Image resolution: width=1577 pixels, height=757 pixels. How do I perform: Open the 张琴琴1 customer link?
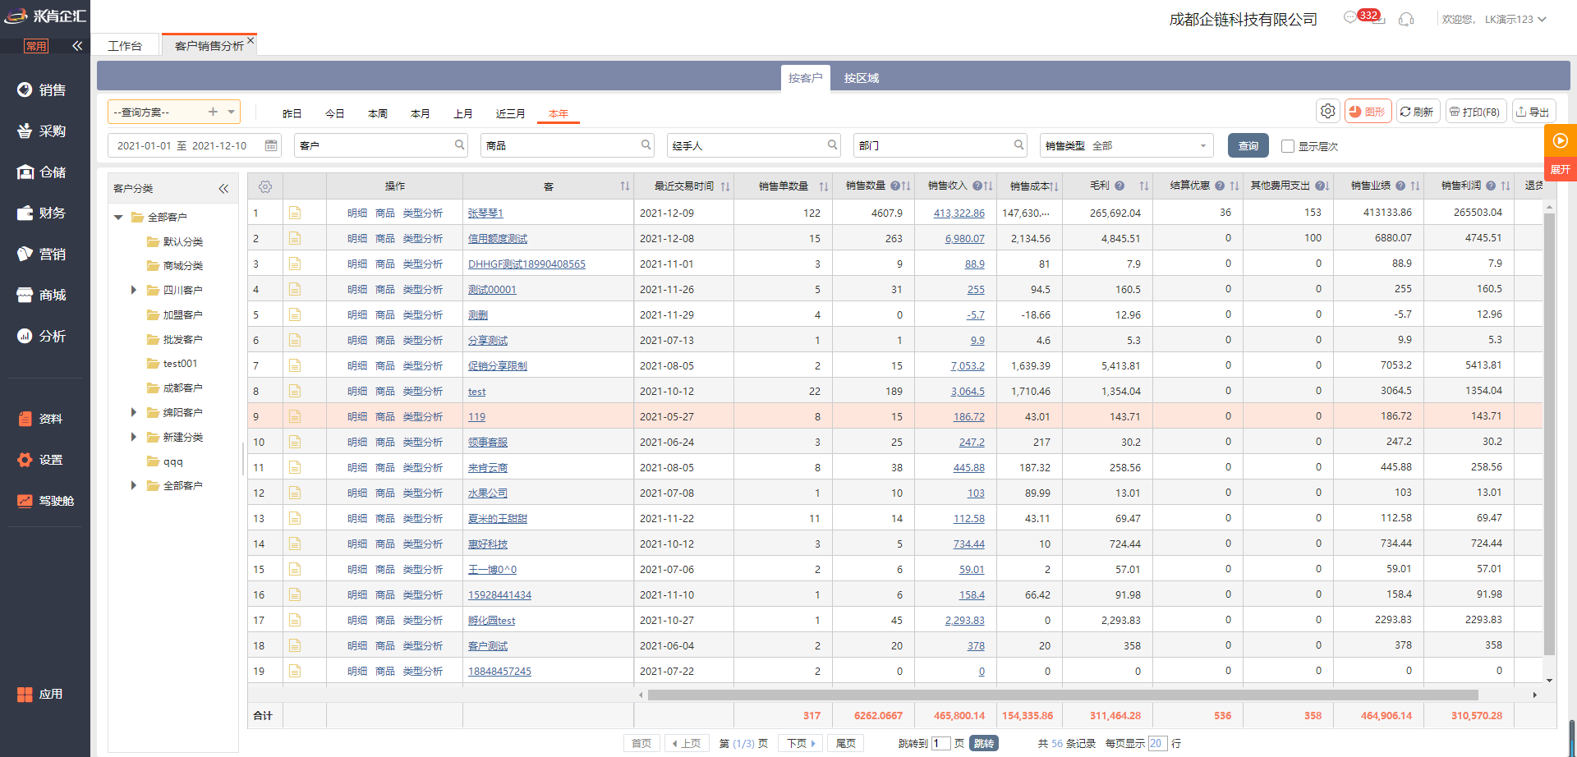[x=485, y=213]
